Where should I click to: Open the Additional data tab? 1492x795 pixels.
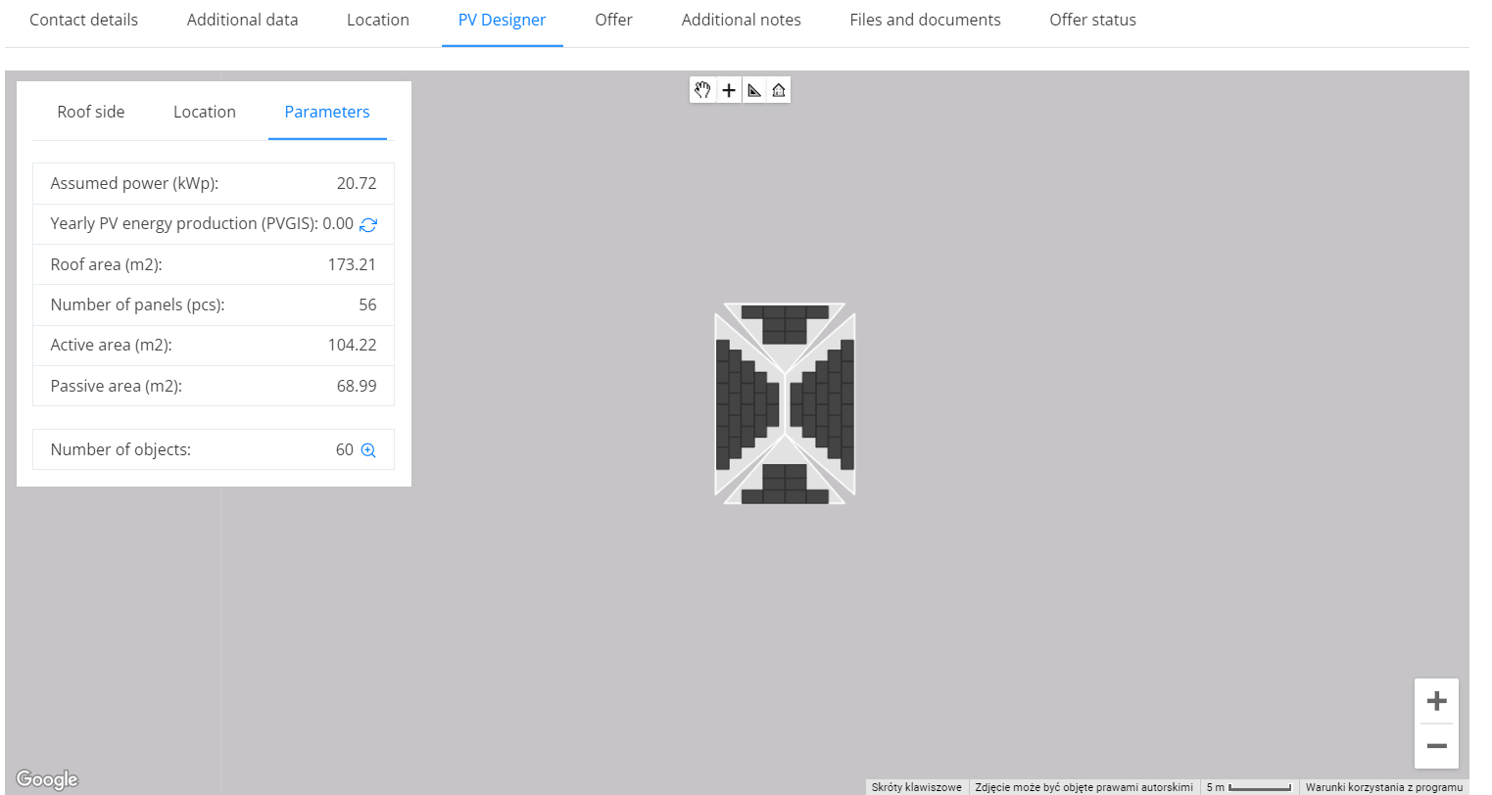click(x=243, y=20)
